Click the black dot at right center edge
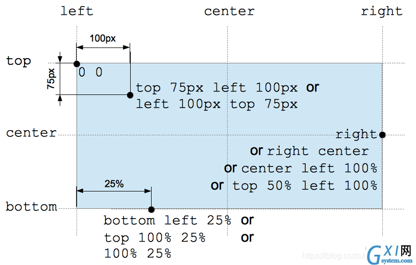 tap(382, 135)
